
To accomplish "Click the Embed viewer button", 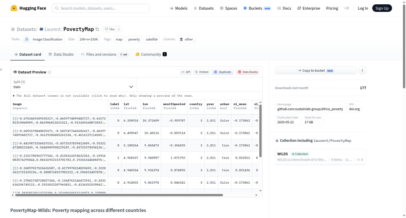I will pos(202,72).
